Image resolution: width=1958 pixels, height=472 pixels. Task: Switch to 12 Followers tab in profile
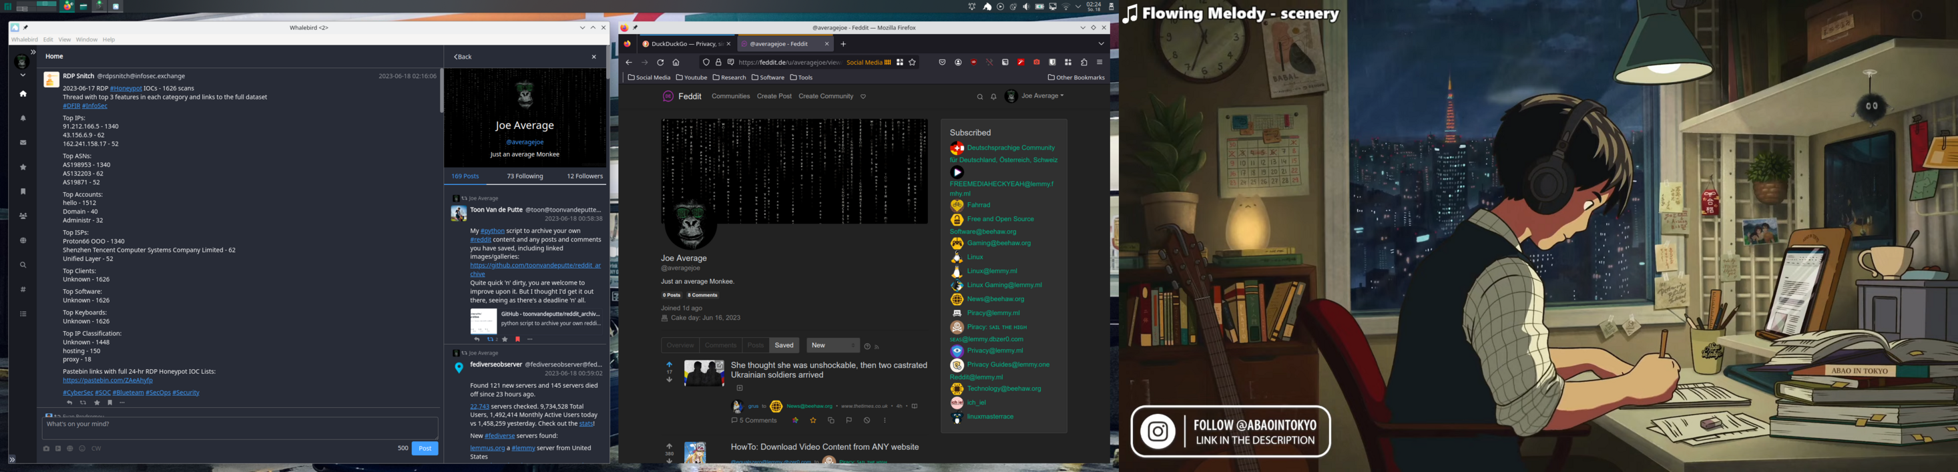[585, 176]
